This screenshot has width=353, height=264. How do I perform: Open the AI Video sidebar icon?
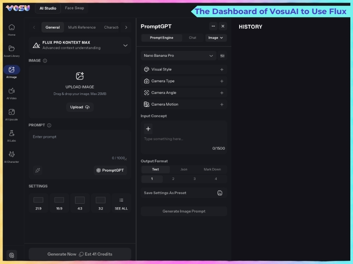(11, 91)
